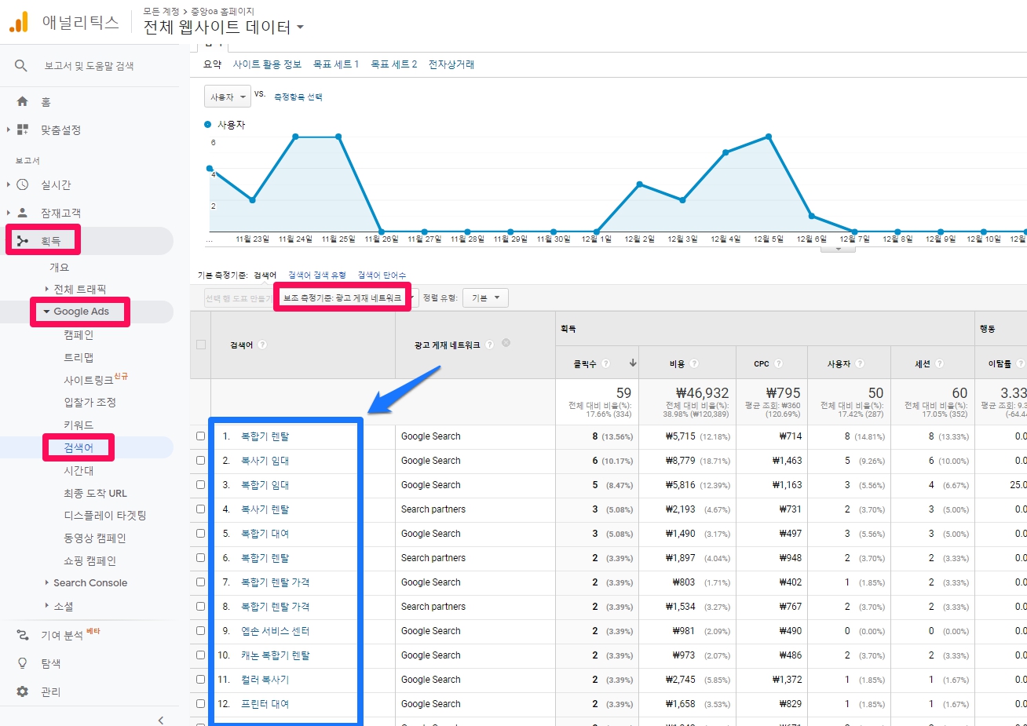Open 관리 gear icon
The width and height of the screenshot is (1027, 726).
click(x=23, y=691)
